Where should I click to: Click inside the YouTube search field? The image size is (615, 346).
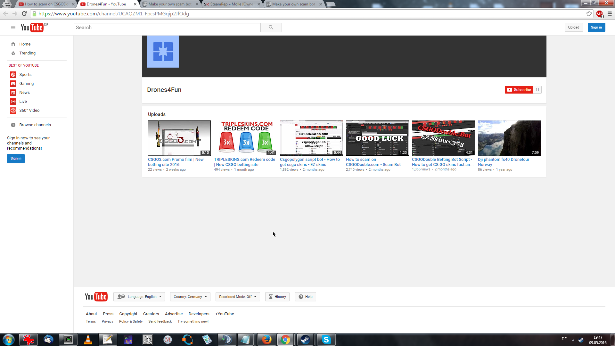click(x=167, y=28)
